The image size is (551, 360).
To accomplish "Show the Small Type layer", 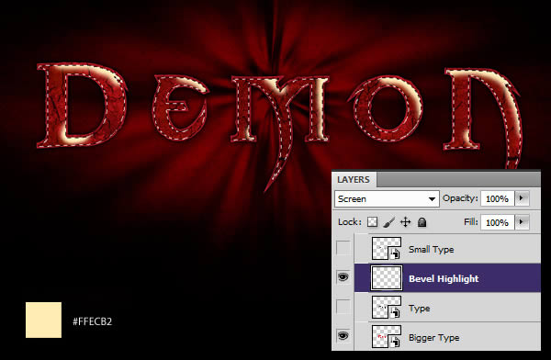I will [x=343, y=248].
